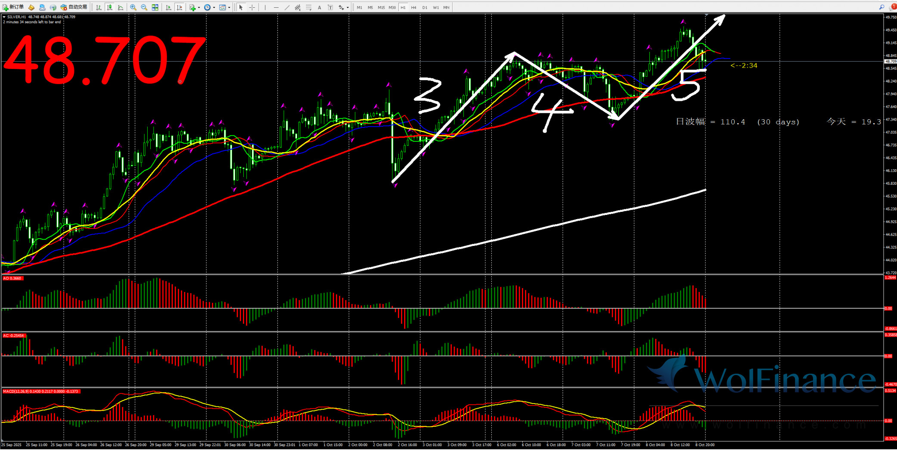Select the crosshair tool
The image size is (897, 450).
pyautogui.click(x=252, y=7)
